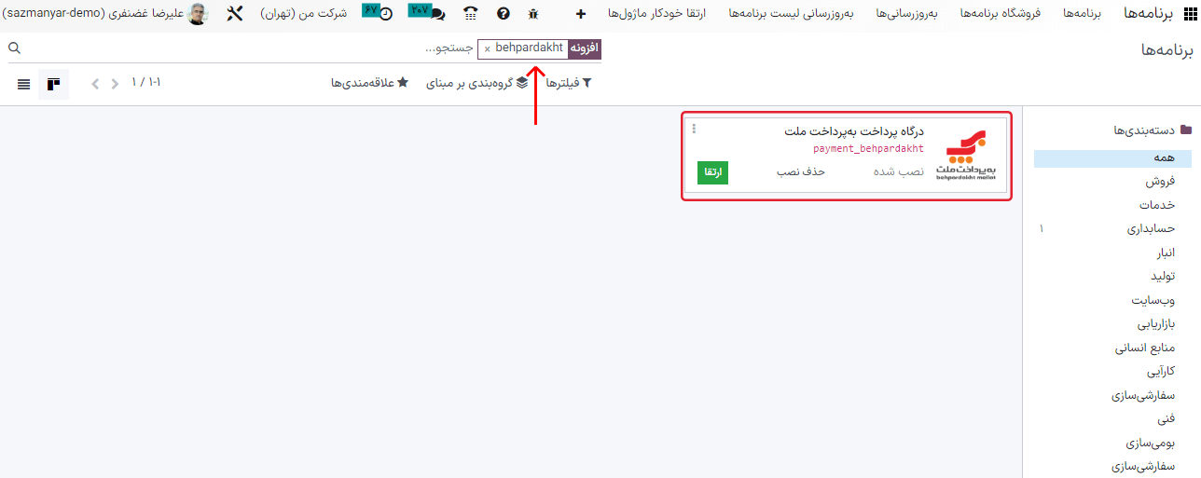The width and height of the screenshot is (1201, 478).
Task: Open the help question mark icon
Action: 504,14
